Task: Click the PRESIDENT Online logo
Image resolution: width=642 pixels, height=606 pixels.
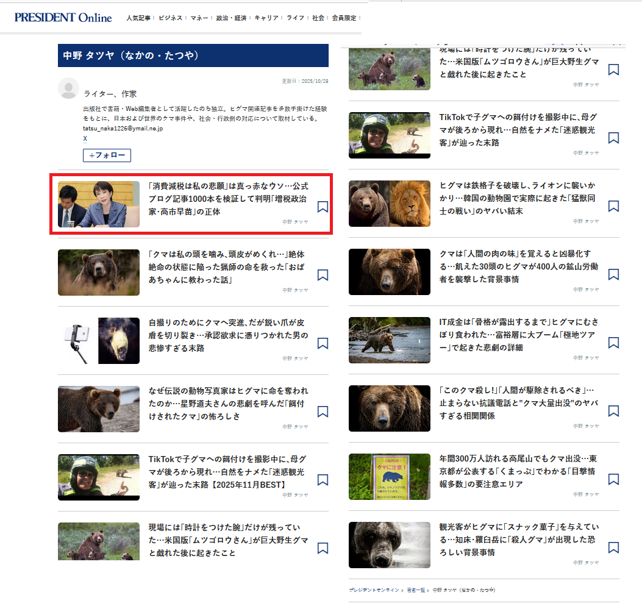Action: click(x=63, y=18)
